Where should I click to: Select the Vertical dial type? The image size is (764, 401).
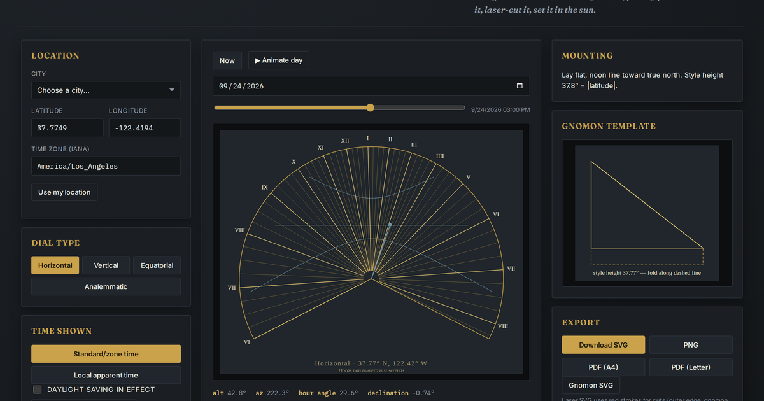(x=106, y=265)
